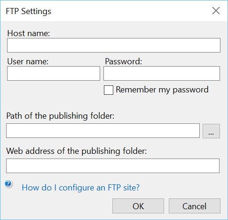Image resolution: width=228 pixels, height=220 pixels.
Task: Select the word 'FTP' in the help link
Action: tap(114, 188)
